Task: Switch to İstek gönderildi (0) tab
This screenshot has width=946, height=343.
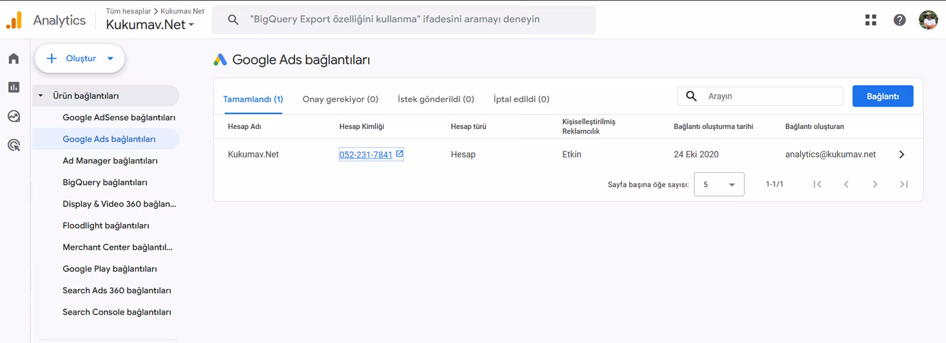Action: (436, 99)
